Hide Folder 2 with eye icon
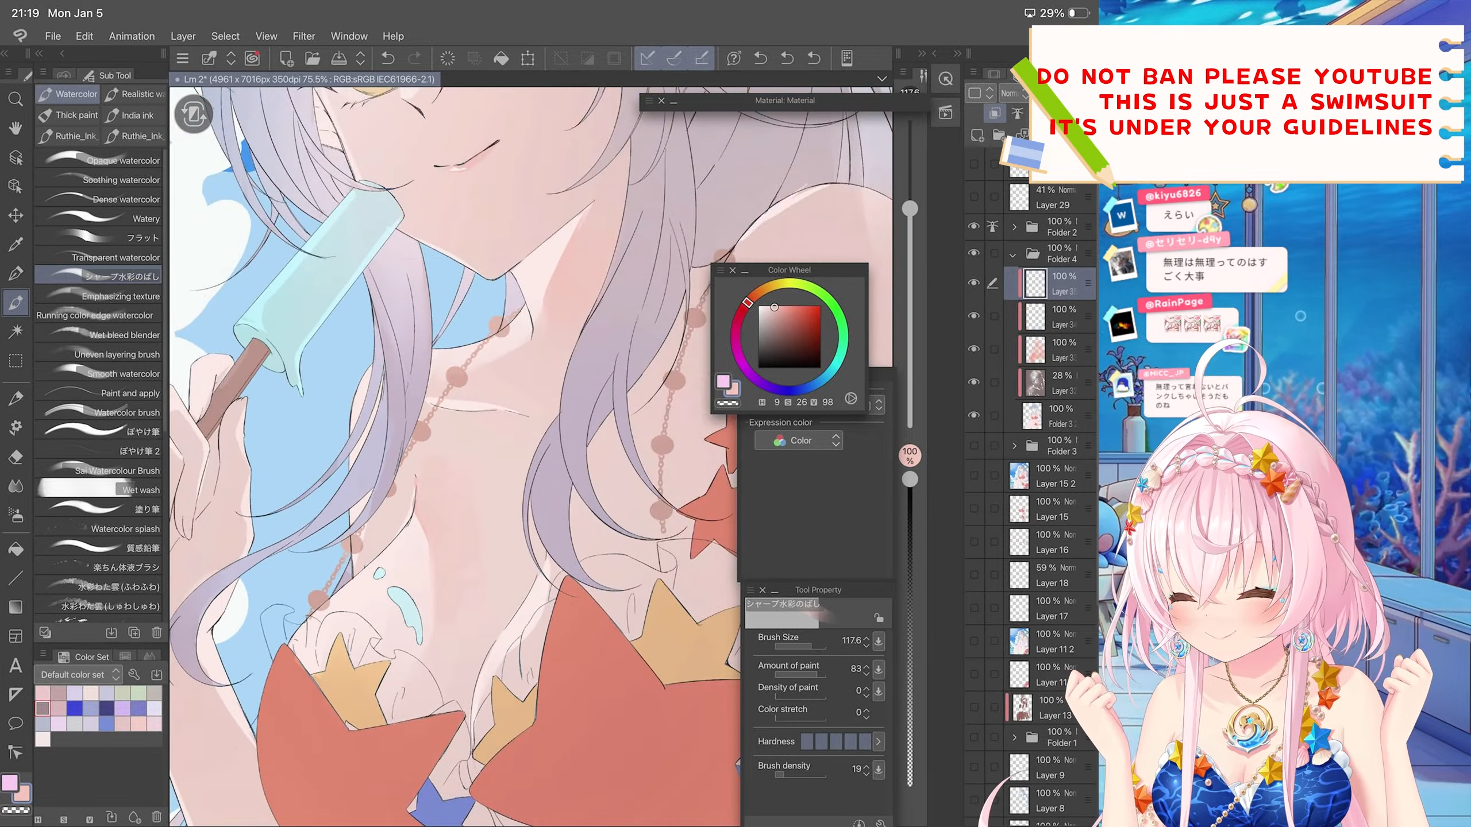Screen dimensions: 1471x827 click(x=973, y=226)
